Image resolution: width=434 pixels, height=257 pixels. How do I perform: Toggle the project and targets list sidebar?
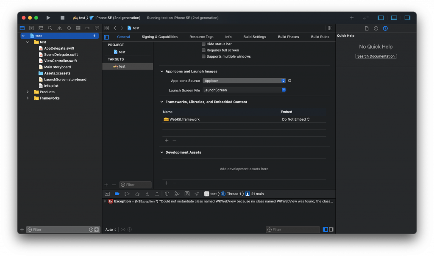tap(106, 37)
